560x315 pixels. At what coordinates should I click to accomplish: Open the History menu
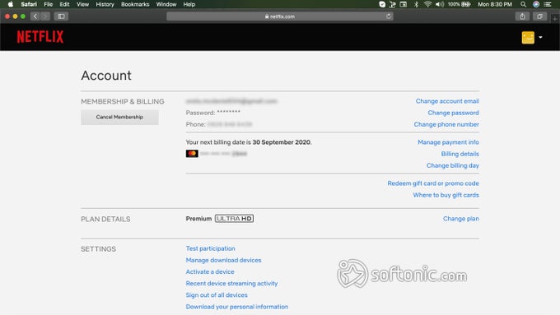105,4
